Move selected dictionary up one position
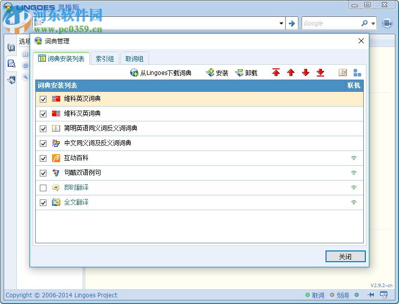 point(291,73)
